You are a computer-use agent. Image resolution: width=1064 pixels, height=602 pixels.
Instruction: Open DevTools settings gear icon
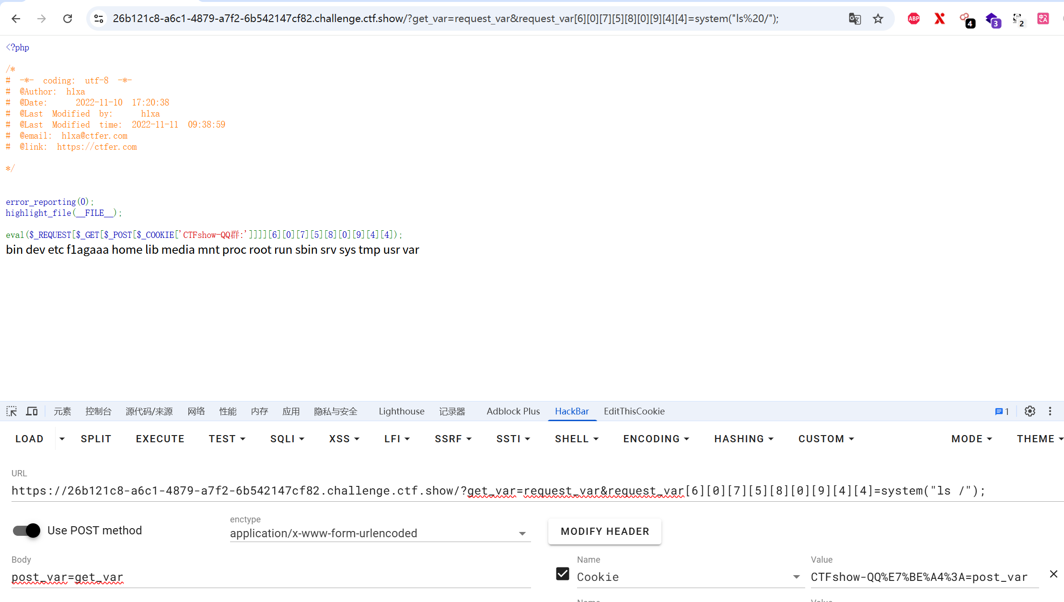[1029, 411]
